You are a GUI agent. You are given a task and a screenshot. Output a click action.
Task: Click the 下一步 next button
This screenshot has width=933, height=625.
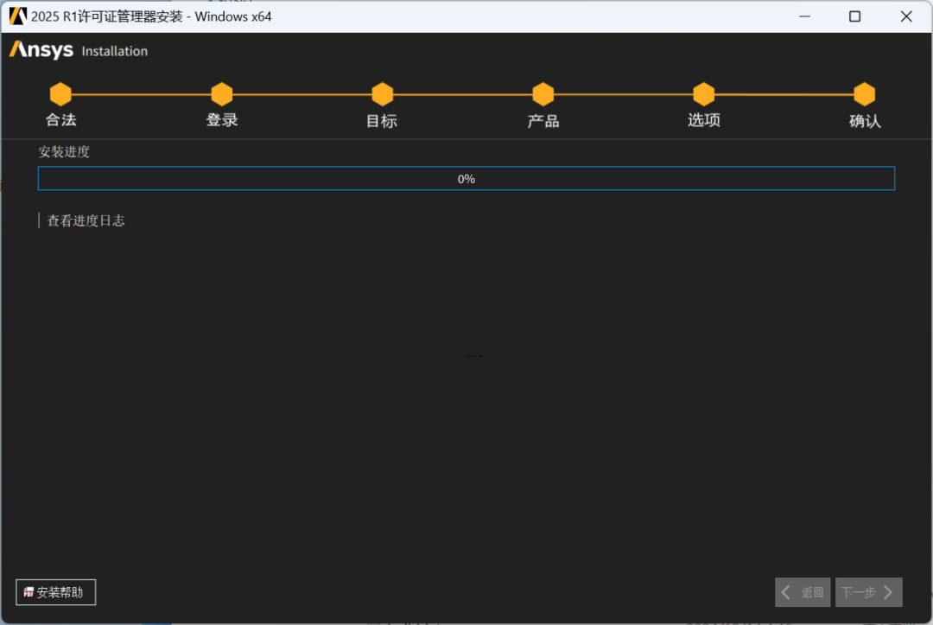pyautogui.click(x=869, y=592)
